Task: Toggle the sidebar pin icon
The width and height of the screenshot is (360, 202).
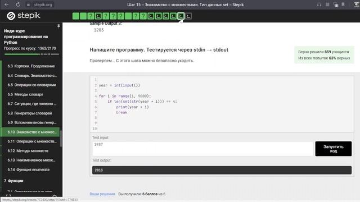Action: pyautogui.click(x=58, y=26)
